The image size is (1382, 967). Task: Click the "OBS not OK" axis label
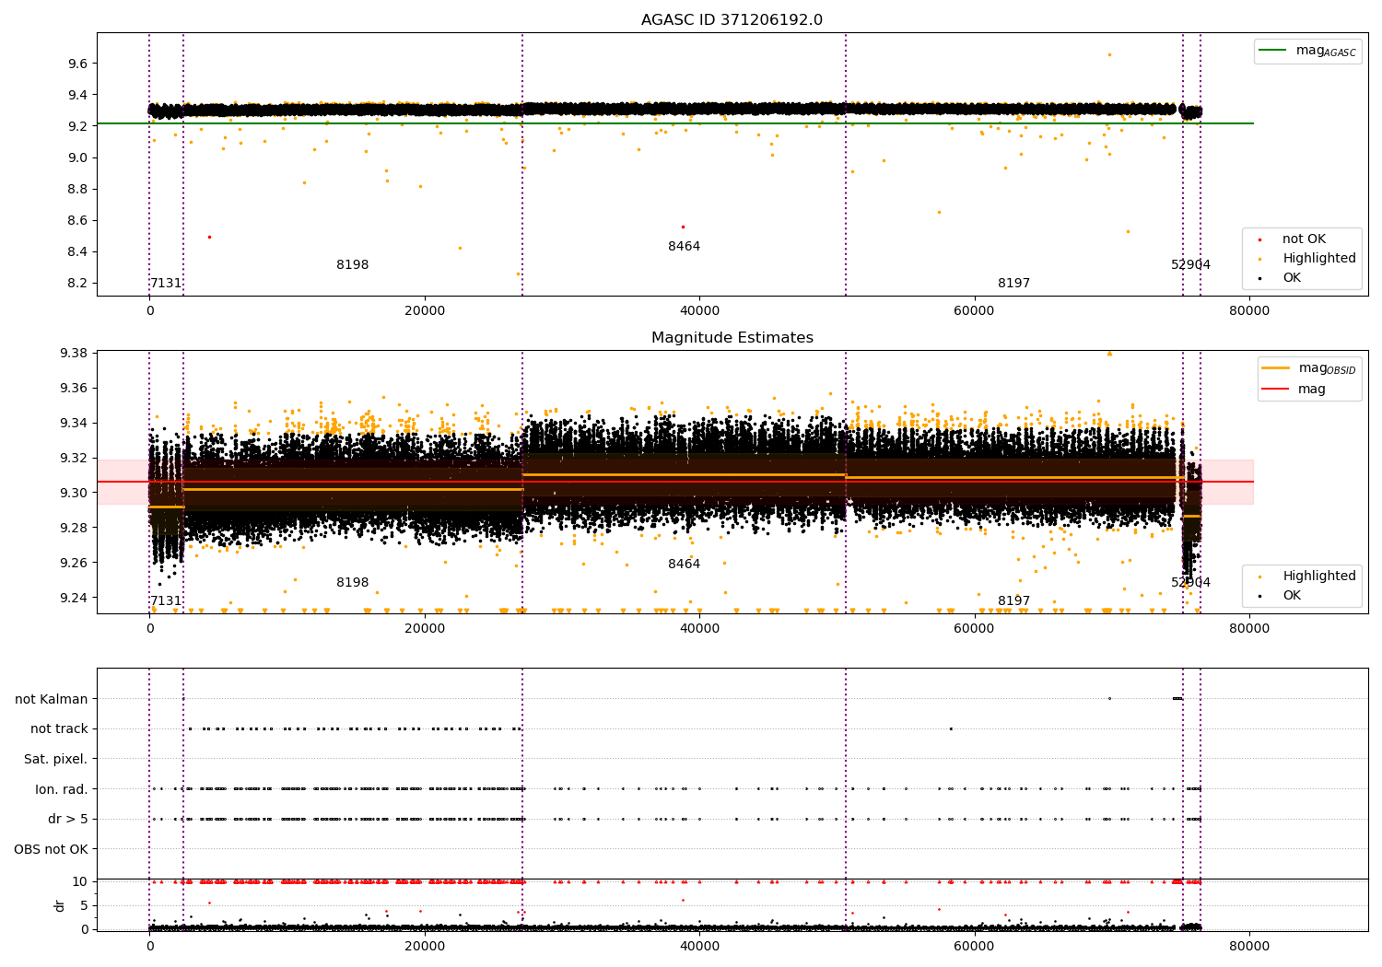point(51,849)
